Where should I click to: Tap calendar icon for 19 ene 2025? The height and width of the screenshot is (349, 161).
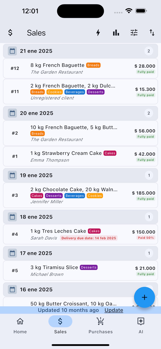[12, 175]
